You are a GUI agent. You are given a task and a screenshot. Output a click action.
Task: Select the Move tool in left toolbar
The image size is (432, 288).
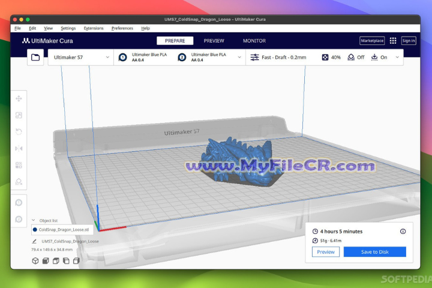coord(19,98)
